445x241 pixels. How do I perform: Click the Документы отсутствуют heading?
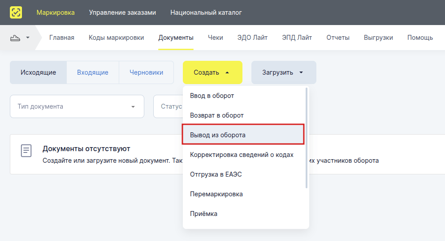pyautogui.click(x=86, y=149)
